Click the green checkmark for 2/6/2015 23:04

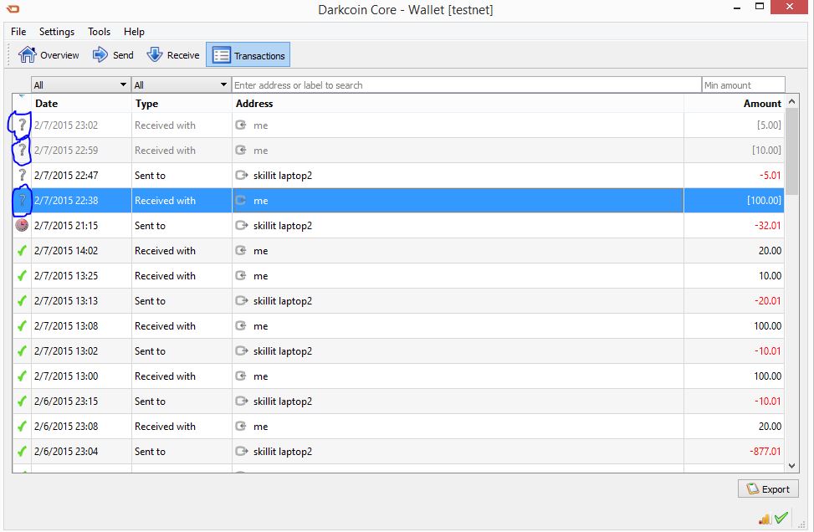click(22, 451)
